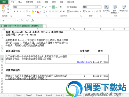Viewport: 129px width, 97px height.
Task: Apply the red font color A
Action: (x=38, y=11)
